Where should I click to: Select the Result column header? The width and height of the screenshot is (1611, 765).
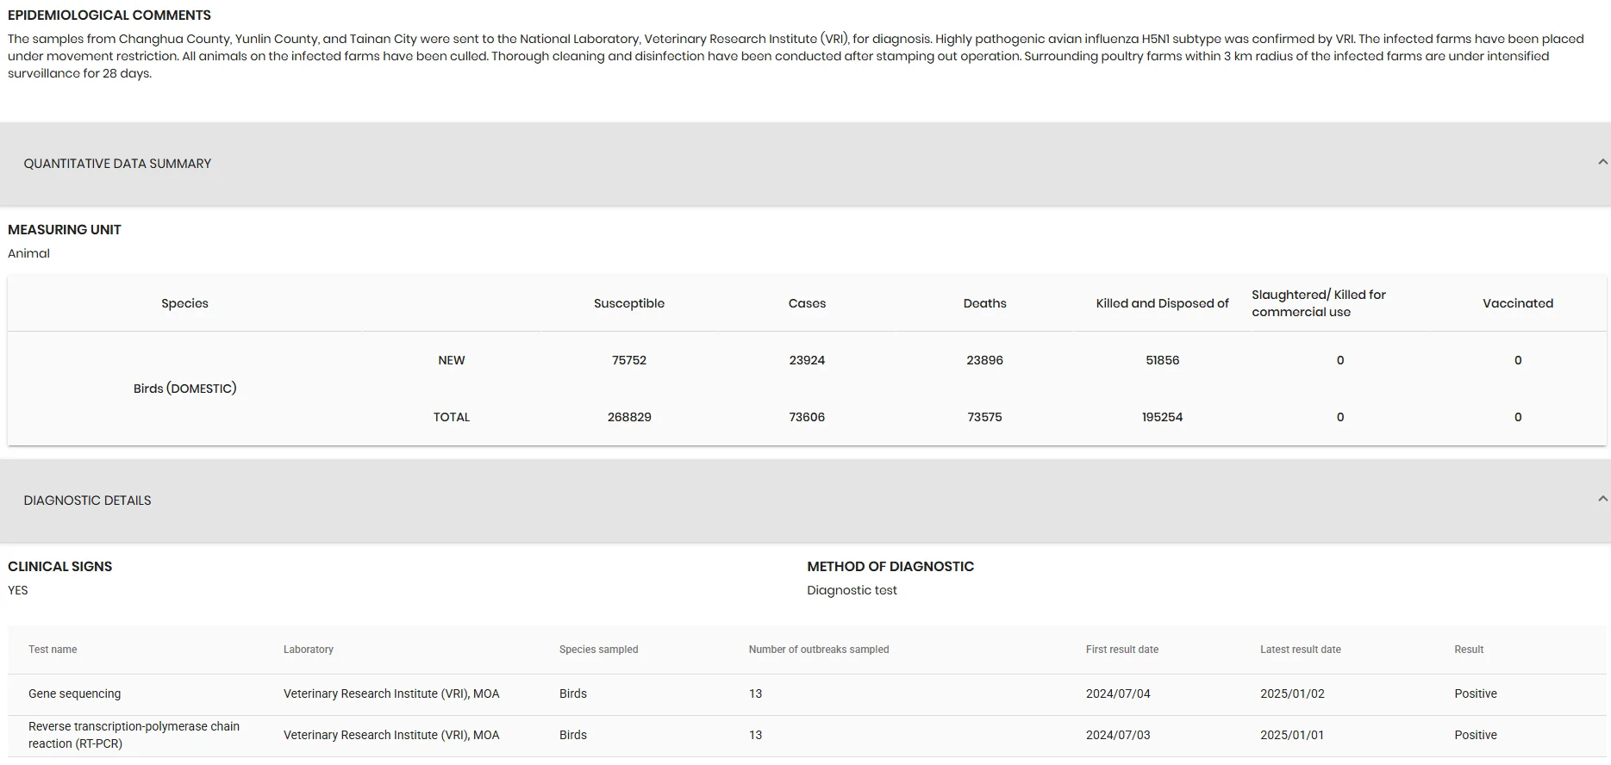[1469, 650]
